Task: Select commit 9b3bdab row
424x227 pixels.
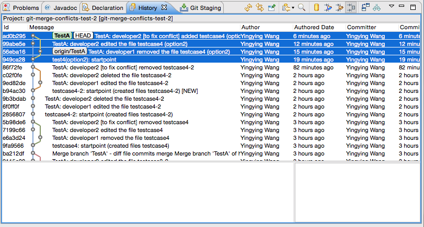Action: click(211, 99)
